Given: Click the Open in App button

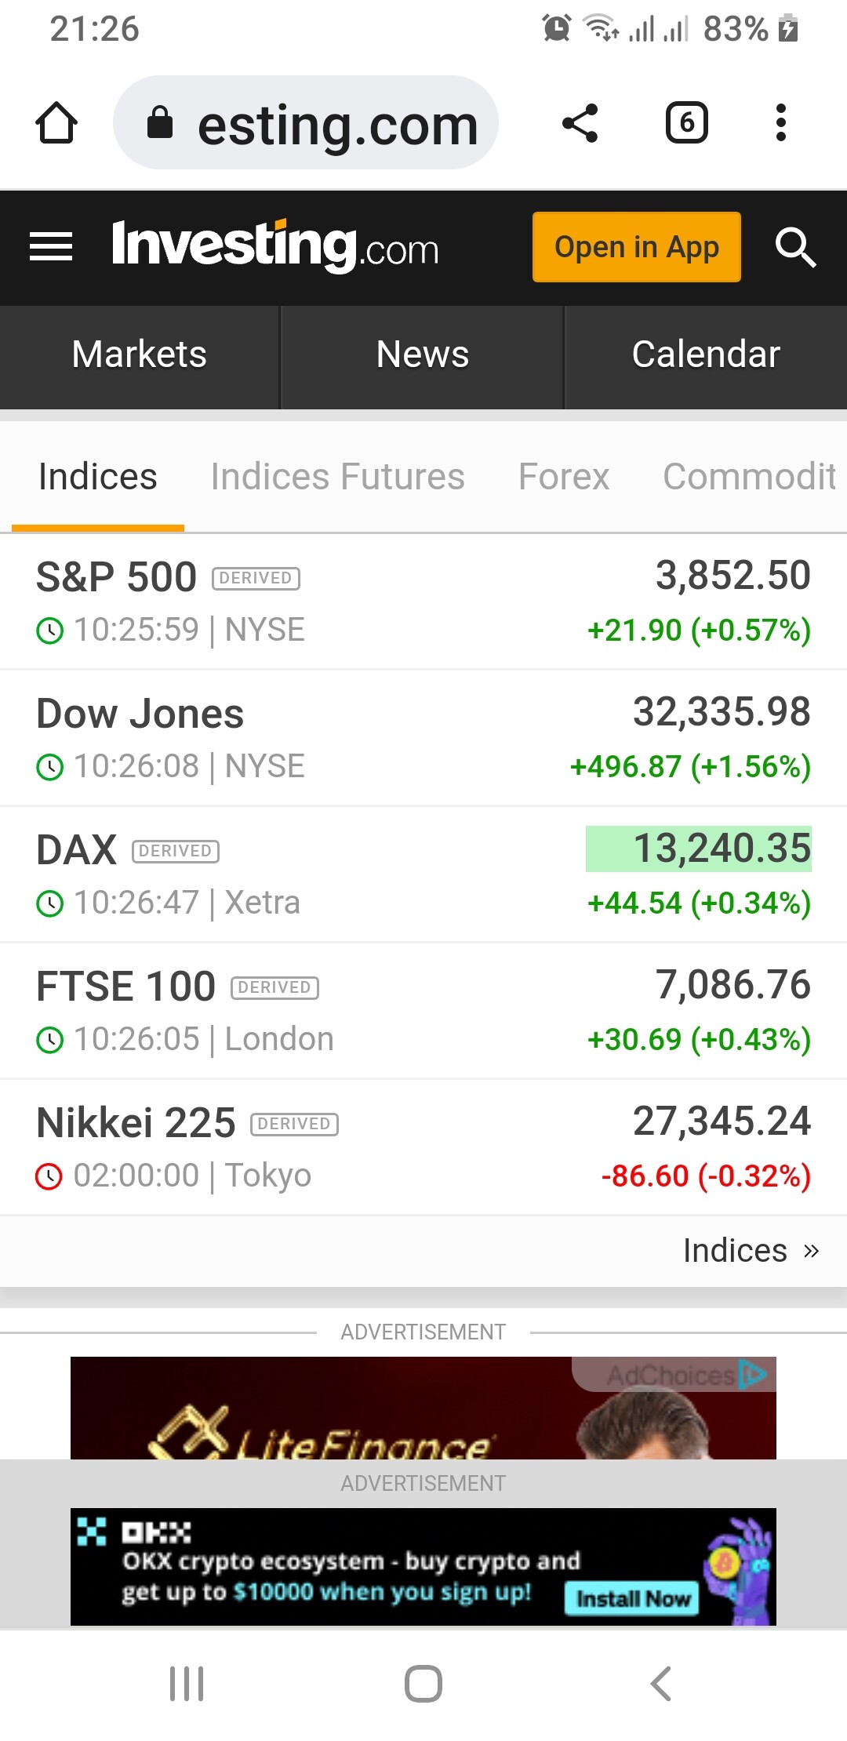Looking at the screenshot, I should point(636,247).
